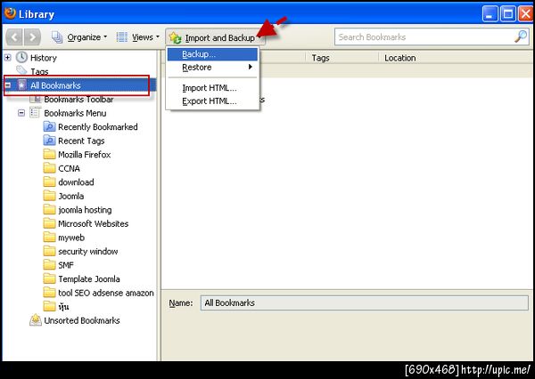Click the SMF folder icon
This screenshot has width=535, height=379.
click(49, 264)
